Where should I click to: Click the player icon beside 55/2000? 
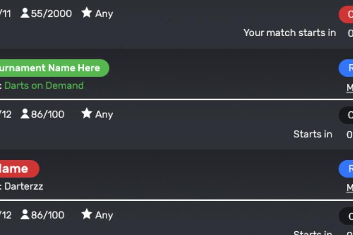(25, 13)
